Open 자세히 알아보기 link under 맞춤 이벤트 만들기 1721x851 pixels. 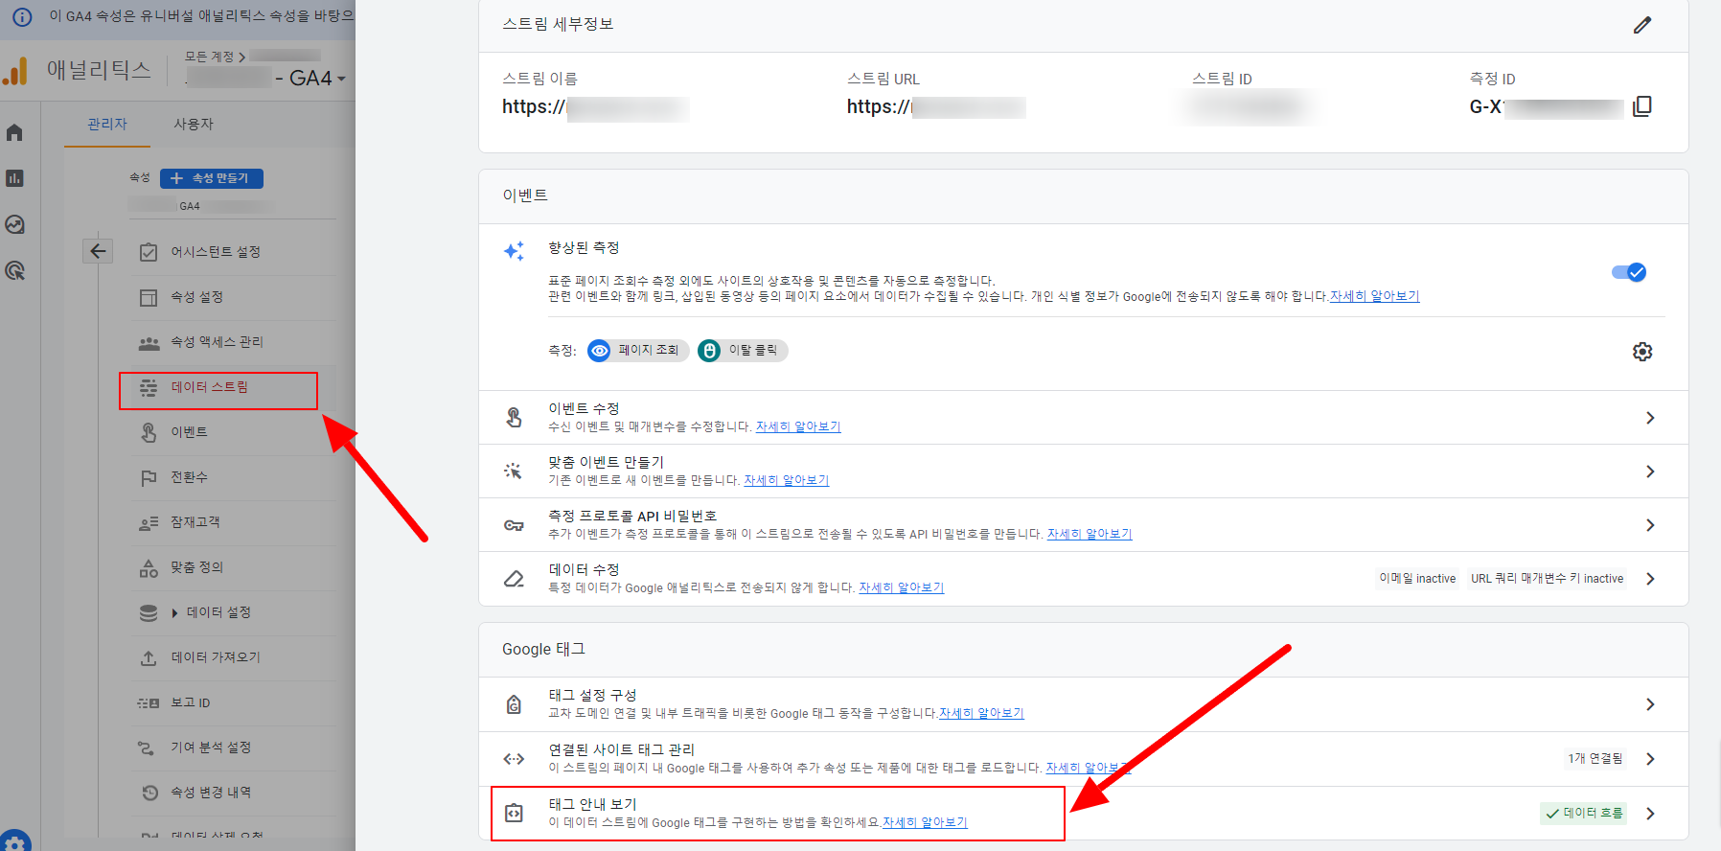(x=787, y=480)
